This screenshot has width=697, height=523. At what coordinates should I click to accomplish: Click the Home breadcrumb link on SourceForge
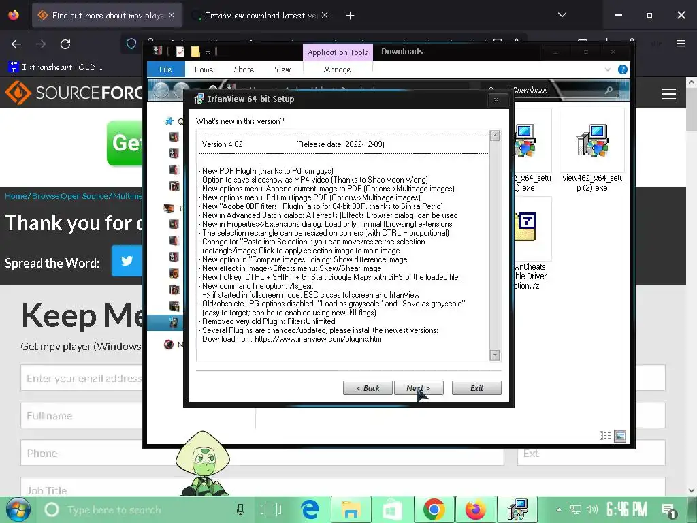pyautogui.click(x=16, y=196)
